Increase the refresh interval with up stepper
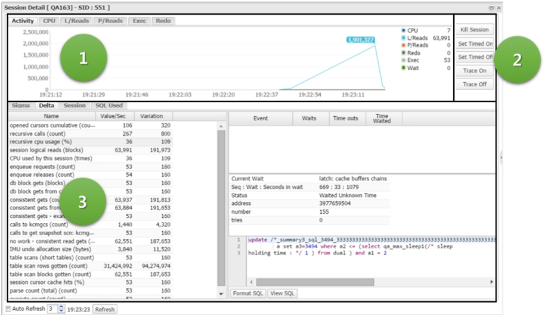This screenshot has height=318, width=548. (61, 307)
